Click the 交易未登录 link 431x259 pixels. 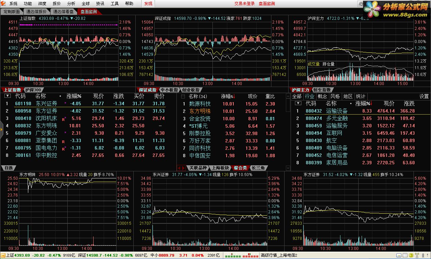tap(244, 4)
